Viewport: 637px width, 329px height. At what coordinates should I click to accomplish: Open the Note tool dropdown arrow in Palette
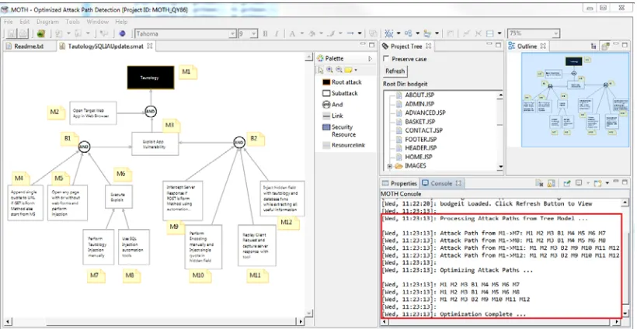tap(356, 70)
